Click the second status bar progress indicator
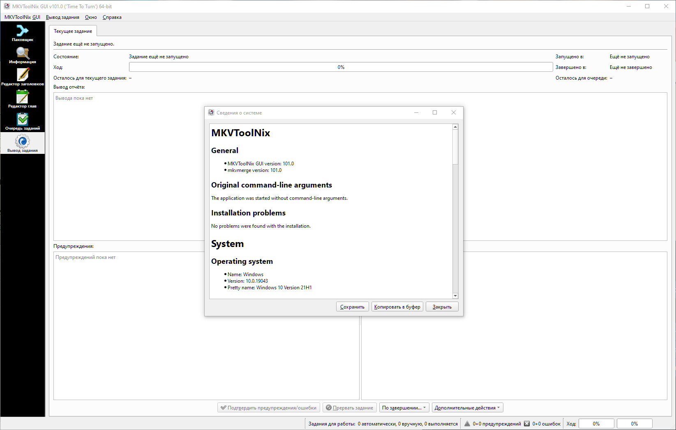Image resolution: width=676 pixels, height=430 pixels. coord(634,424)
